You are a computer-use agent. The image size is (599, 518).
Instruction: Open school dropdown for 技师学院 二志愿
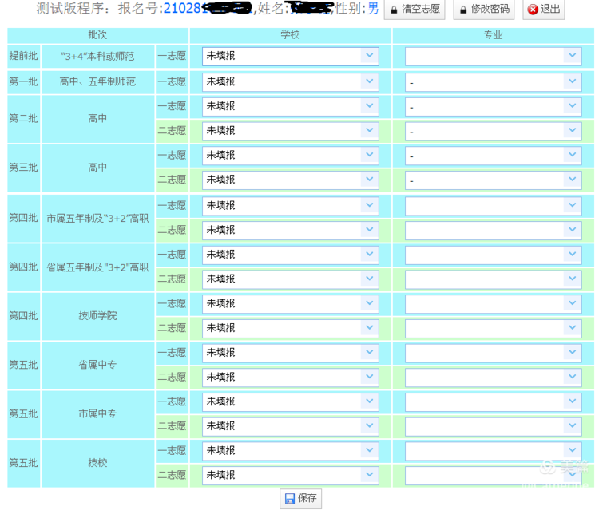coord(291,328)
